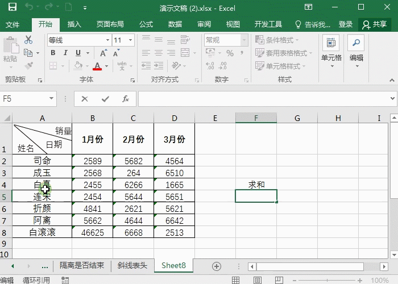Toggle underline formatting (U)
The width and height of the screenshot is (398, 284).
click(x=78, y=53)
